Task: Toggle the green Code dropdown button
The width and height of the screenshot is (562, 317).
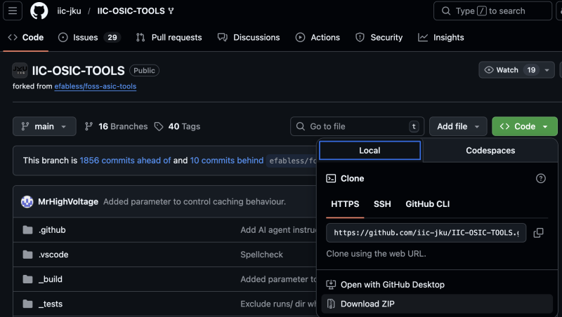Action: click(x=524, y=126)
